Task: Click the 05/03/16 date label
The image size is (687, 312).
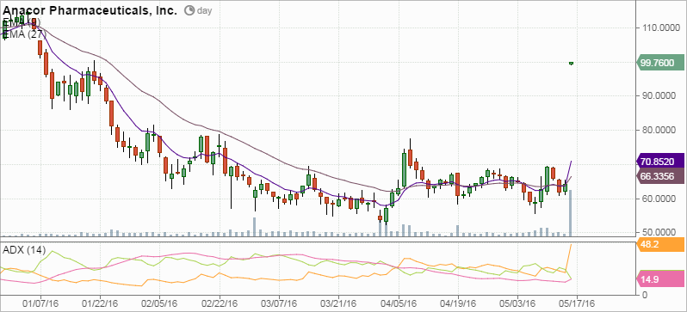Action: click(x=517, y=303)
